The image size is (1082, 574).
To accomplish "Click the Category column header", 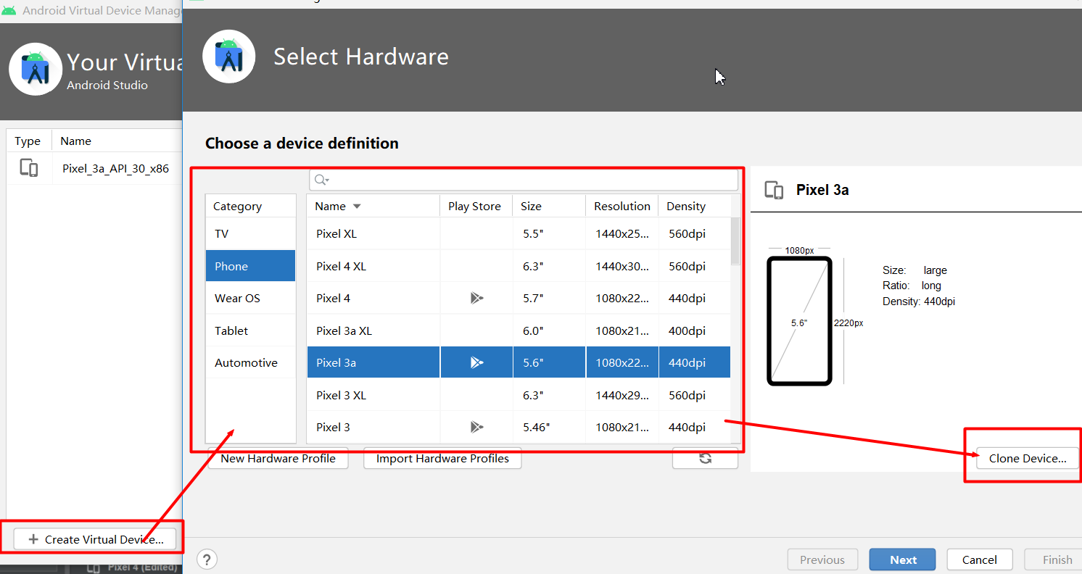I will [x=251, y=206].
